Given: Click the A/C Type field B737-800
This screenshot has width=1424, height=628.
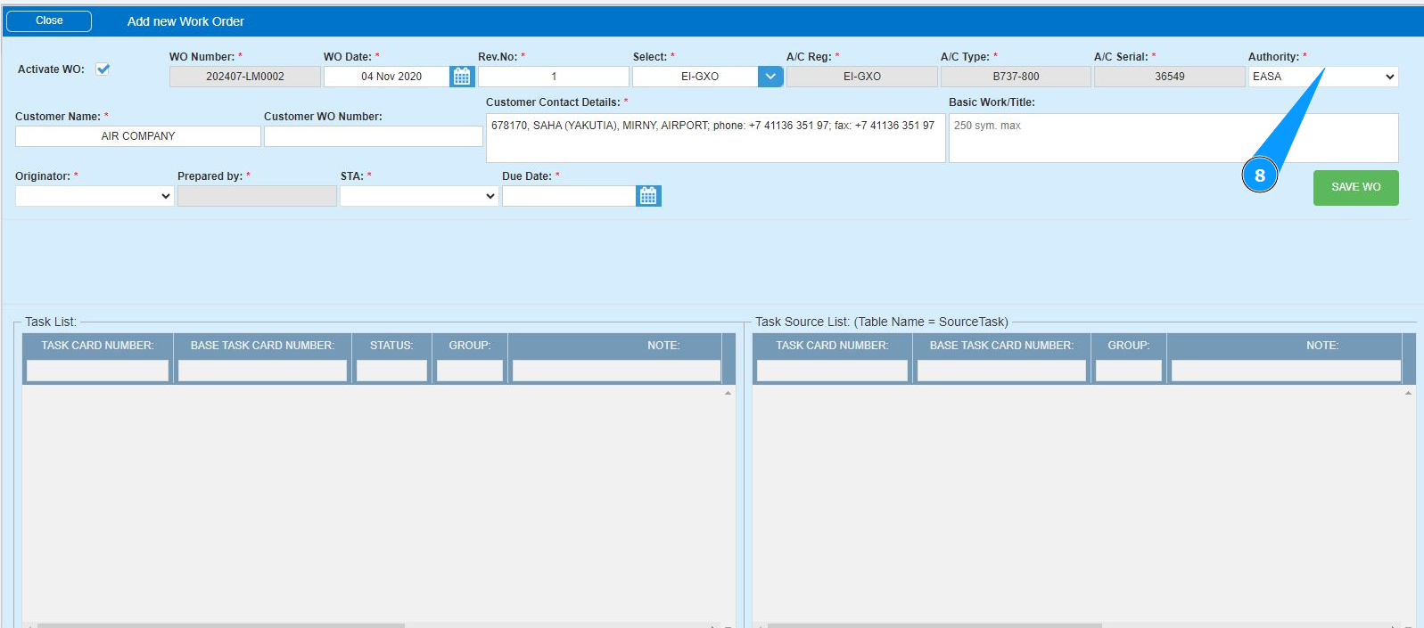Looking at the screenshot, I should 1016,77.
